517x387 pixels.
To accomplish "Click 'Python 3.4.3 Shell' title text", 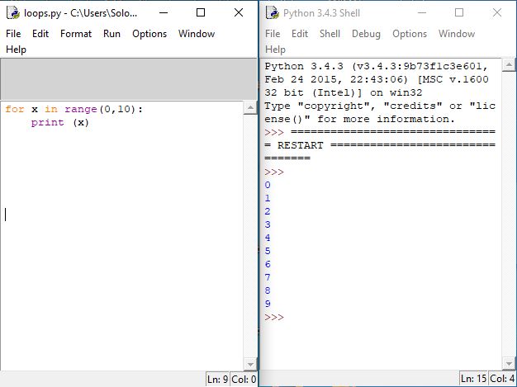I will point(321,13).
